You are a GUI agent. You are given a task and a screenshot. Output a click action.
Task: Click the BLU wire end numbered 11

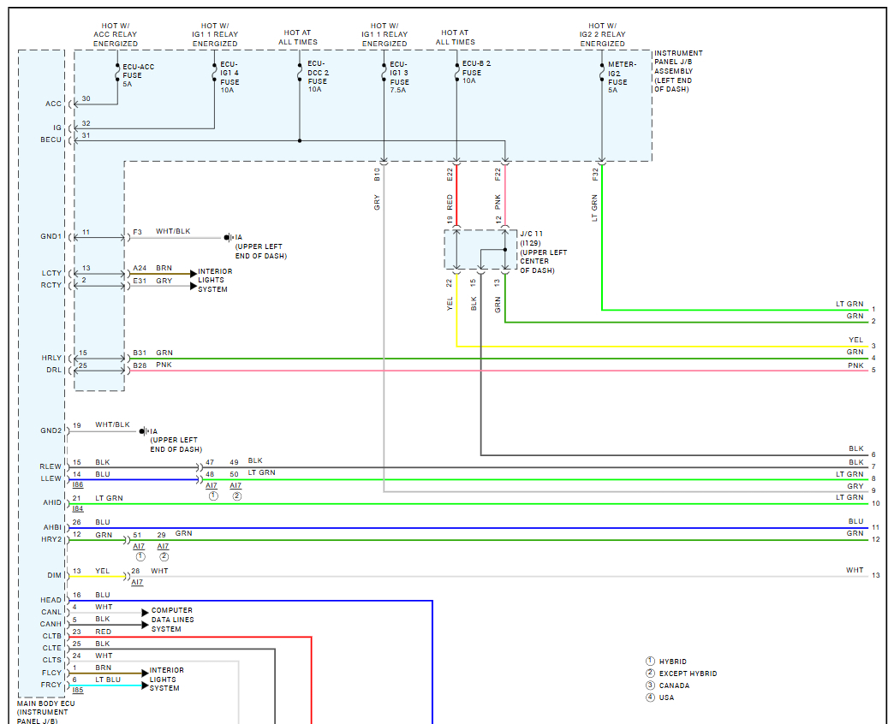click(875, 527)
